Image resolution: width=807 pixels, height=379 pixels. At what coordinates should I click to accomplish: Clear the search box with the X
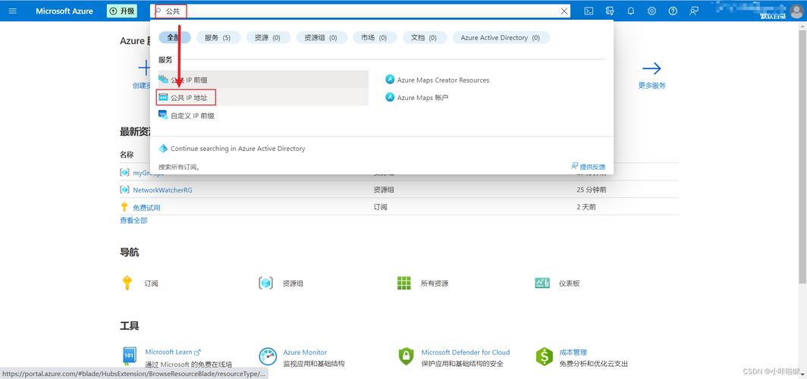[564, 11]
